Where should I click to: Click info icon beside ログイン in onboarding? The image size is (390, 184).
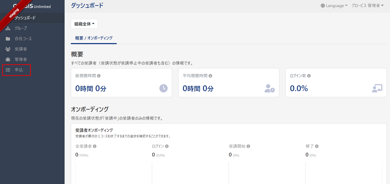(167, 146)
